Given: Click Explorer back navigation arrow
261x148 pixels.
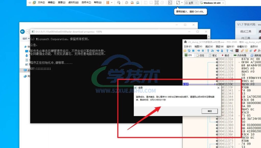Looking at the screenshot, I should coord(22,31).
